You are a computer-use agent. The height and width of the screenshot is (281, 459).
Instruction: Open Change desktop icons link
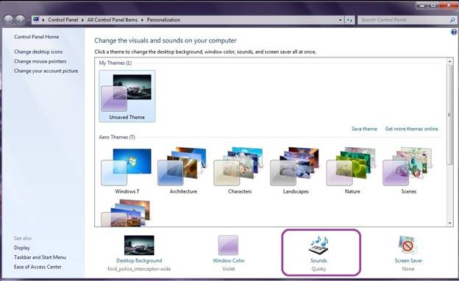(38, 51)
